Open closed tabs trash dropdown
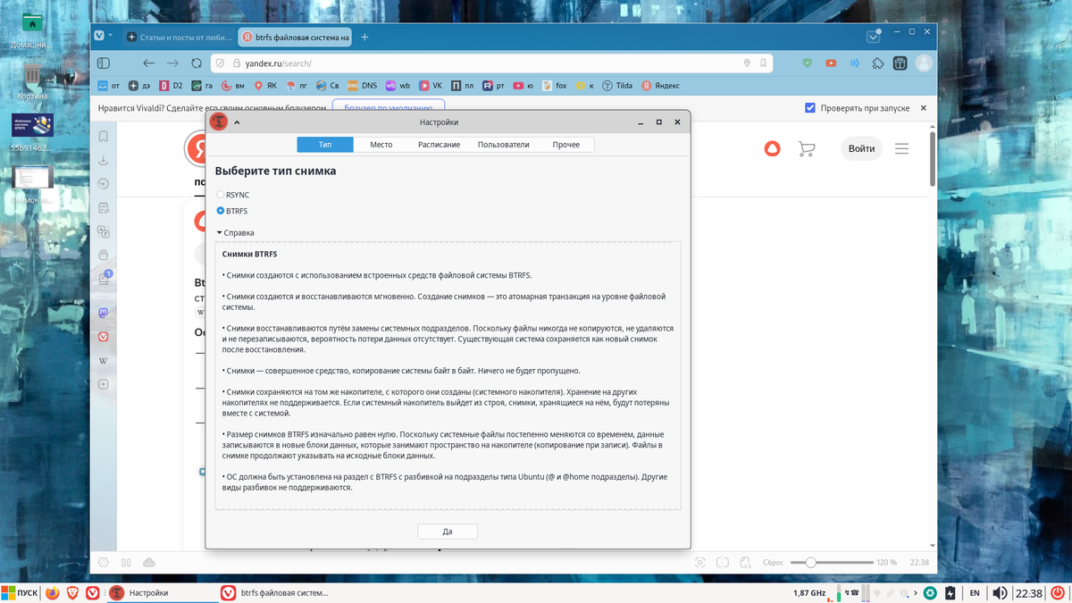Viewport: 1072px width, 603px height. (875, 38)
